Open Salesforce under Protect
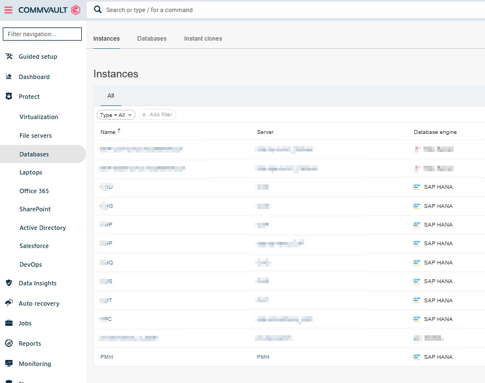Viewport: 485px width, 383px height. (34, 246)
